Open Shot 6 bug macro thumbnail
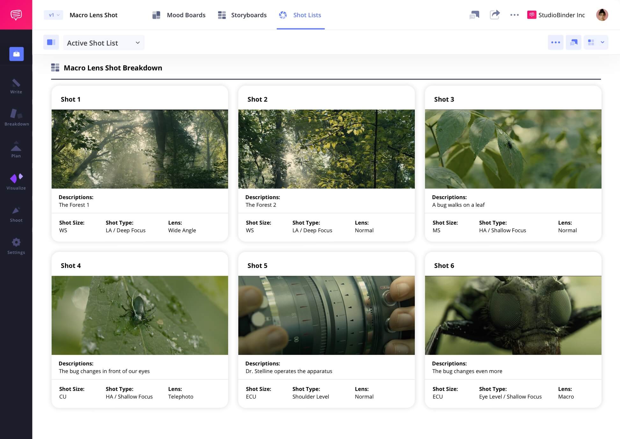 pos(513,315)
